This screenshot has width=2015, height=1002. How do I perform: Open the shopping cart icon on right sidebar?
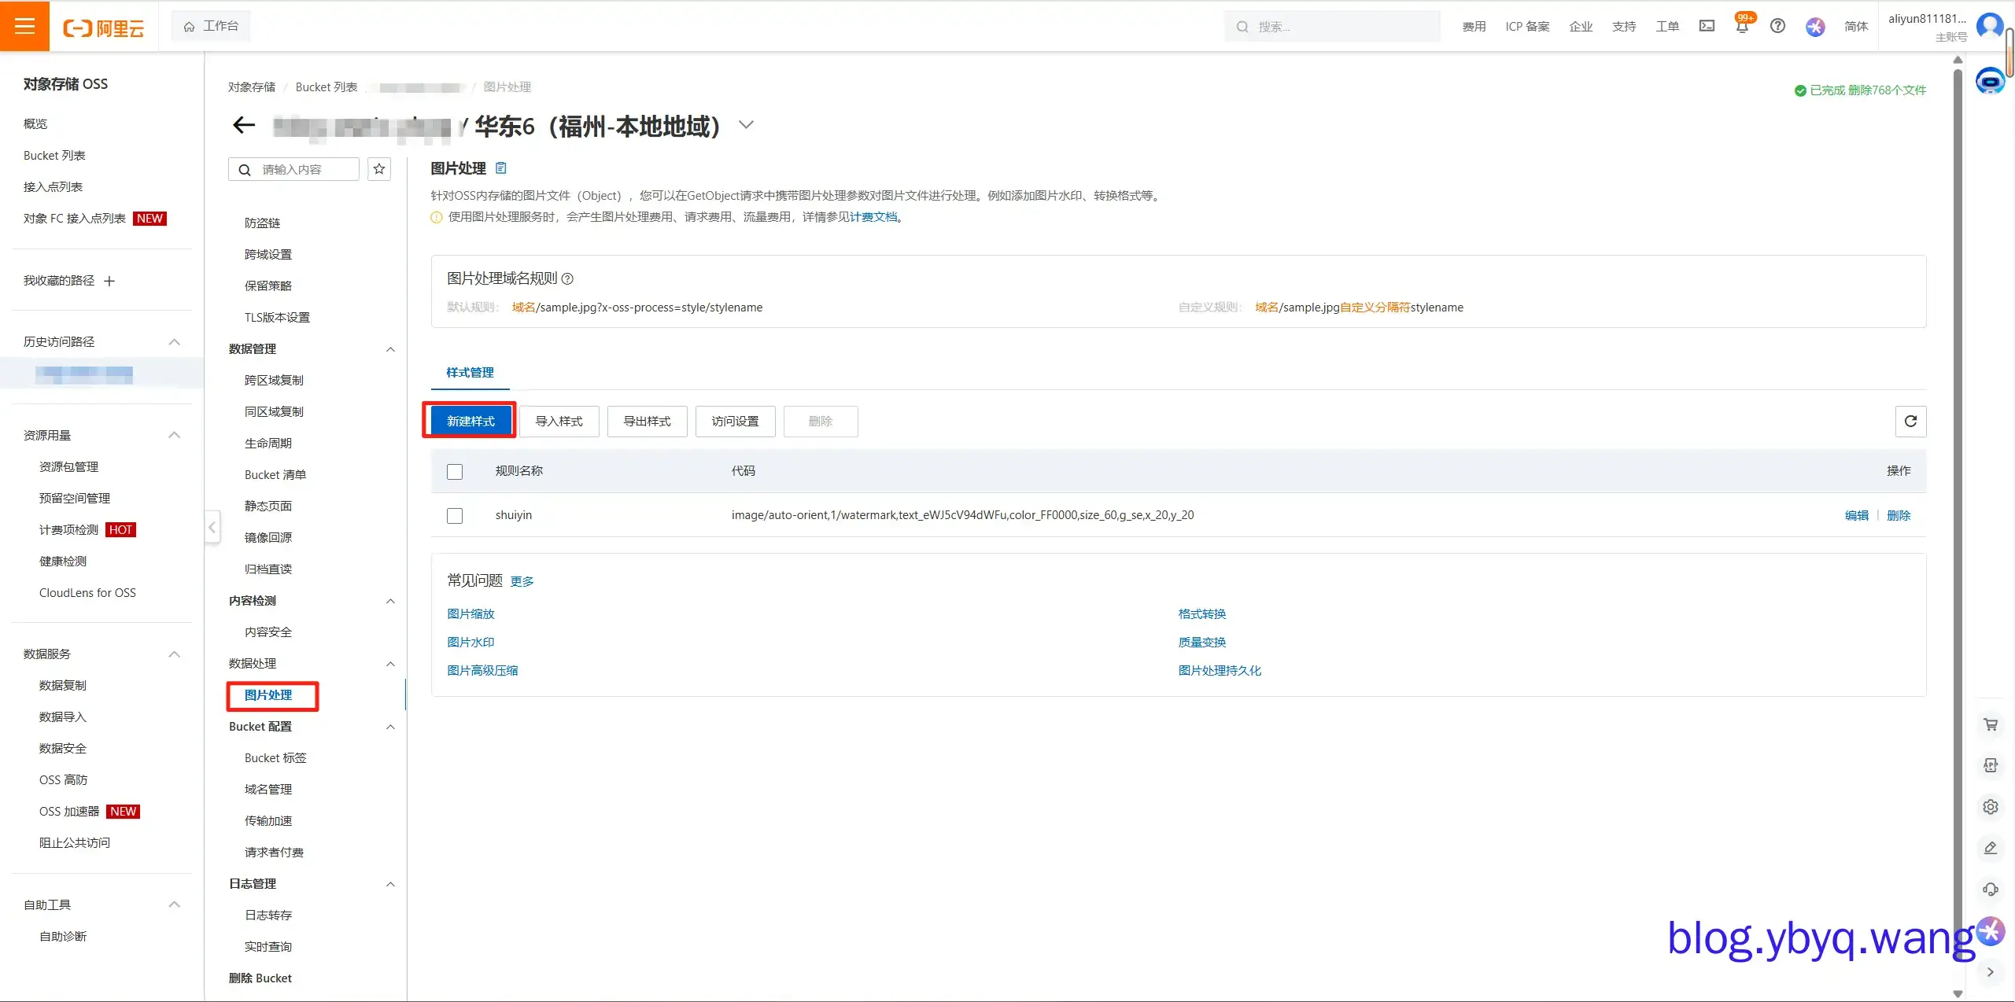click(x=1991, y=724)
